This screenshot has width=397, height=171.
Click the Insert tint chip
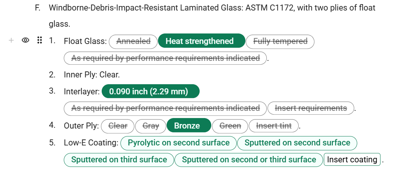tap(274, 126)
